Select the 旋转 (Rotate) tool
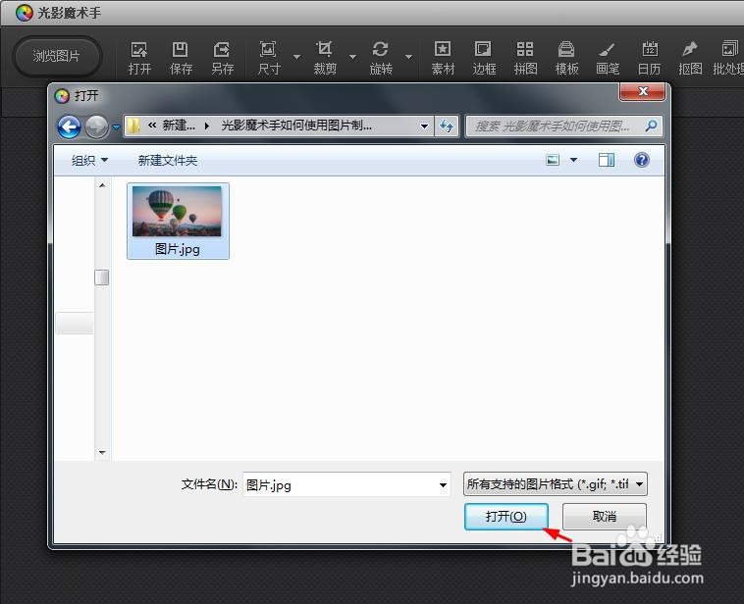Viewport: 744px width, 604px height. [381, 58]
